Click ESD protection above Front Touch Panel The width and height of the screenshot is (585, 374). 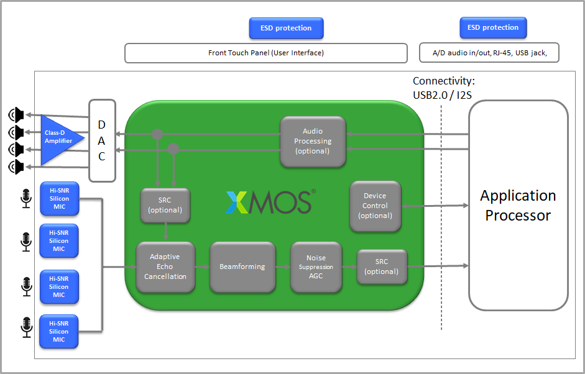(x=286, y=28)
